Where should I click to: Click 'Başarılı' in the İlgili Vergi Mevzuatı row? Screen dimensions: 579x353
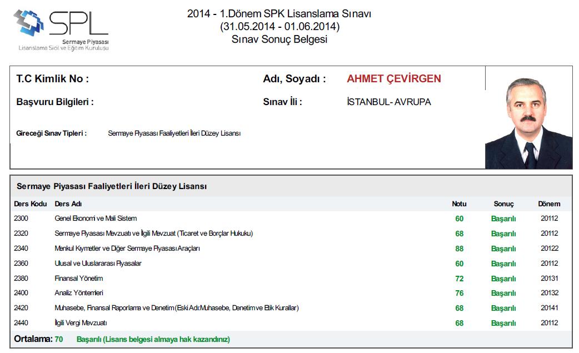coord(503,324)
